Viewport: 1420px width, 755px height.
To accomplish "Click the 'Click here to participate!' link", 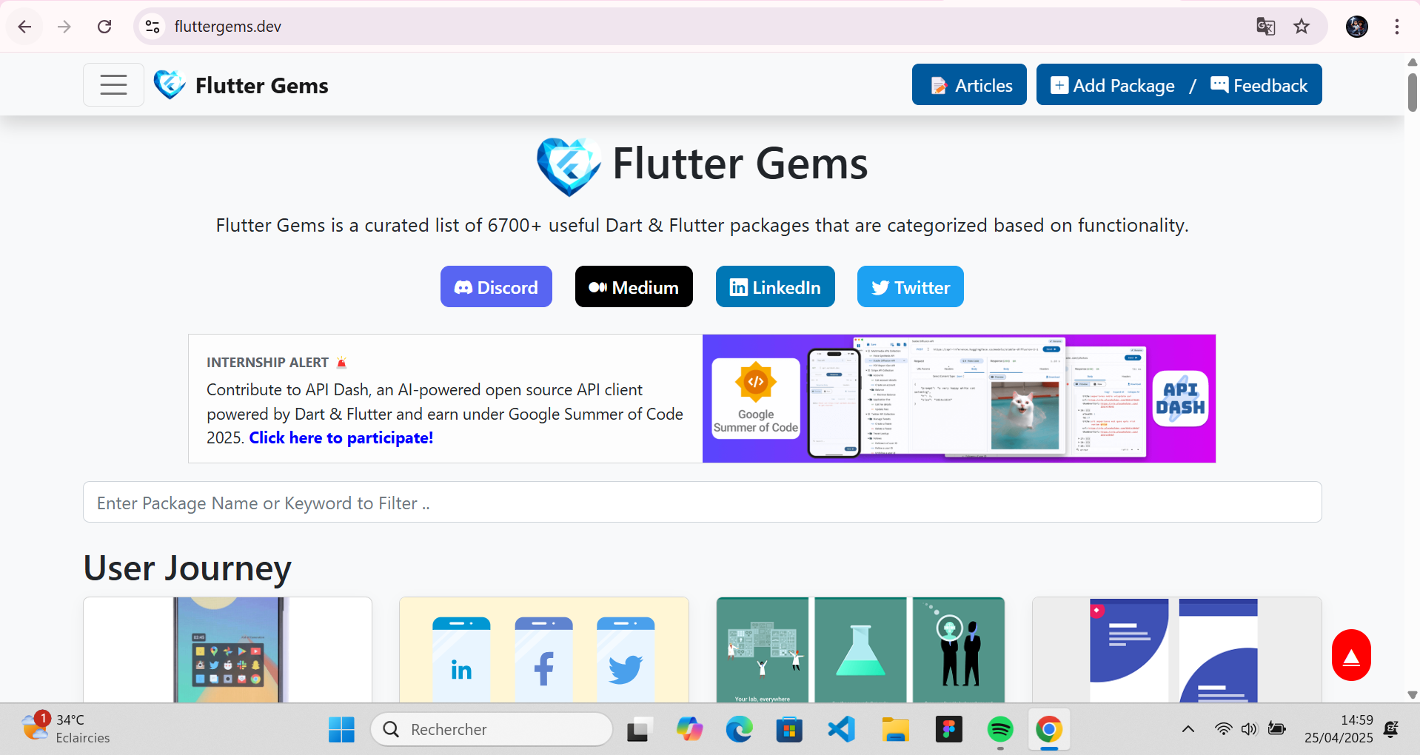I will point(341,437).
